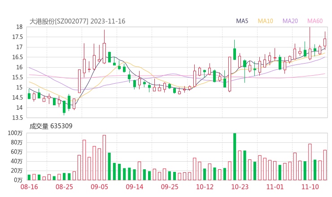Image resolution: width=332 pixels, height=197 pixels.
Task: Click the 17.5 price axis label
Action: pos(17,37)
